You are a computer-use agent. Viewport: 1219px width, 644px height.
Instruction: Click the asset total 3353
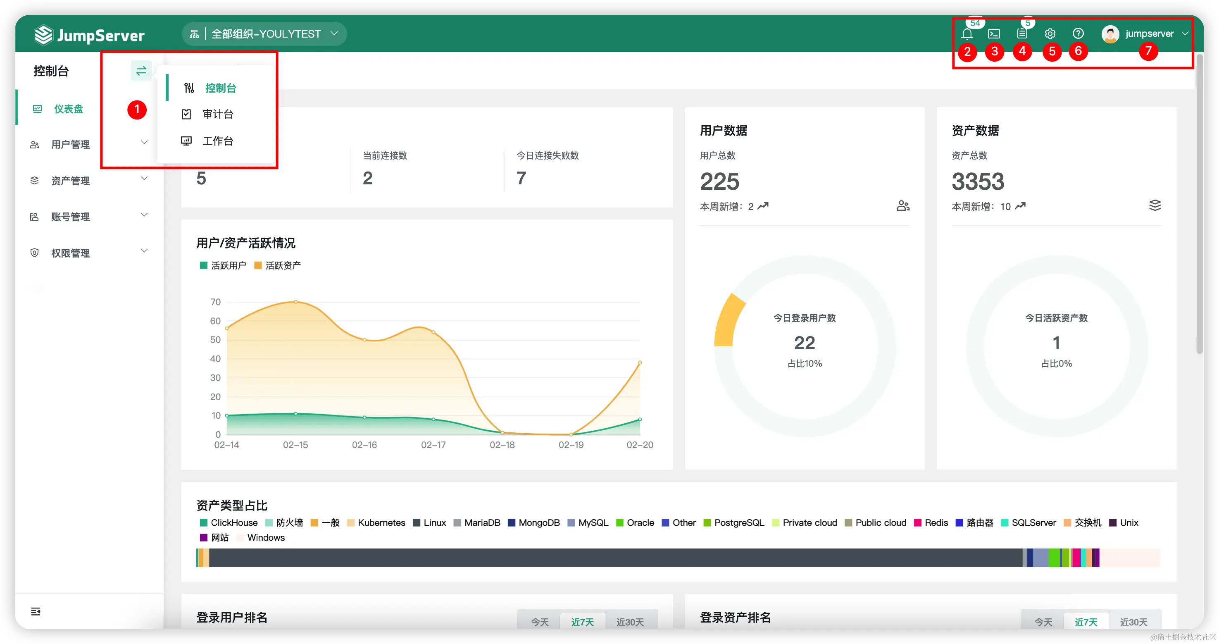(x=978, y=181)
